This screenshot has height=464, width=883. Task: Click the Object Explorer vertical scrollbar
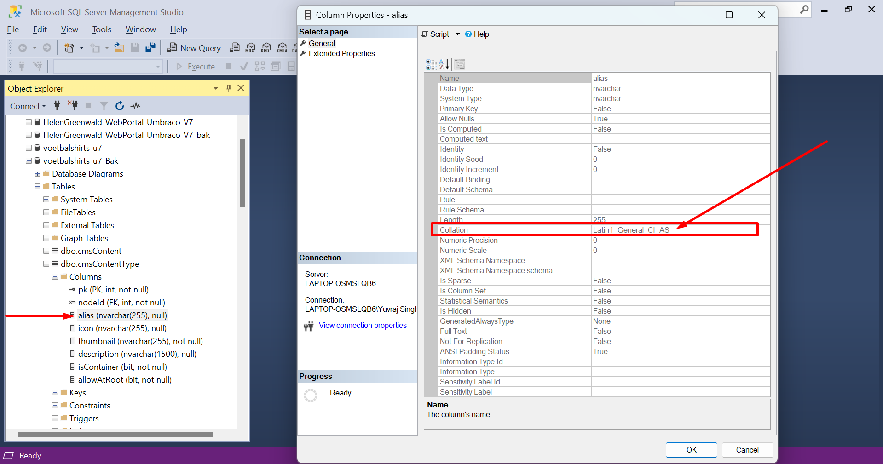pos(242,173)
